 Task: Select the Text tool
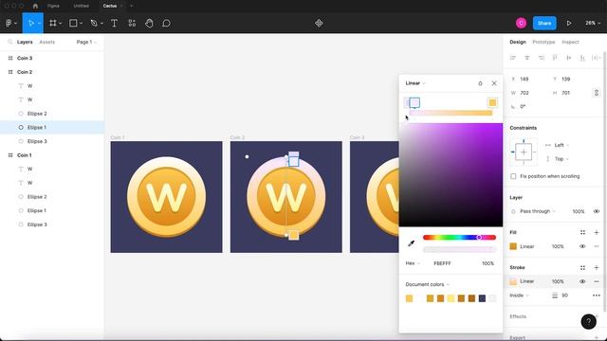coord(114,23)
